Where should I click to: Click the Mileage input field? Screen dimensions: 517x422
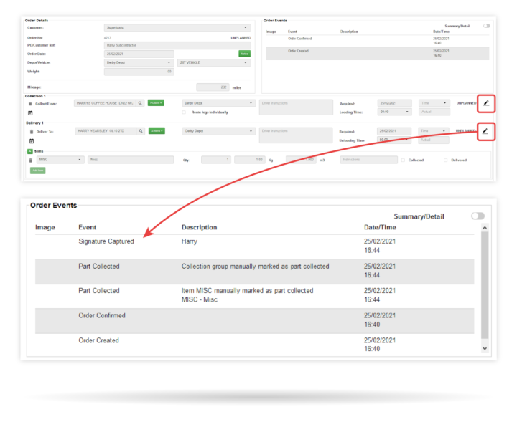[213, 87]
